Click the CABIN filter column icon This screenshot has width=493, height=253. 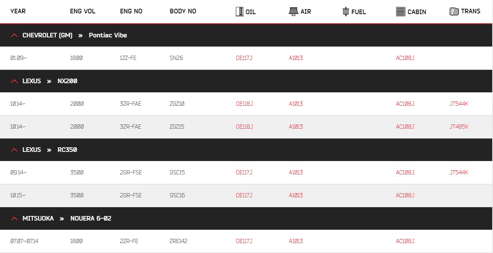click(x=401, y=11)
